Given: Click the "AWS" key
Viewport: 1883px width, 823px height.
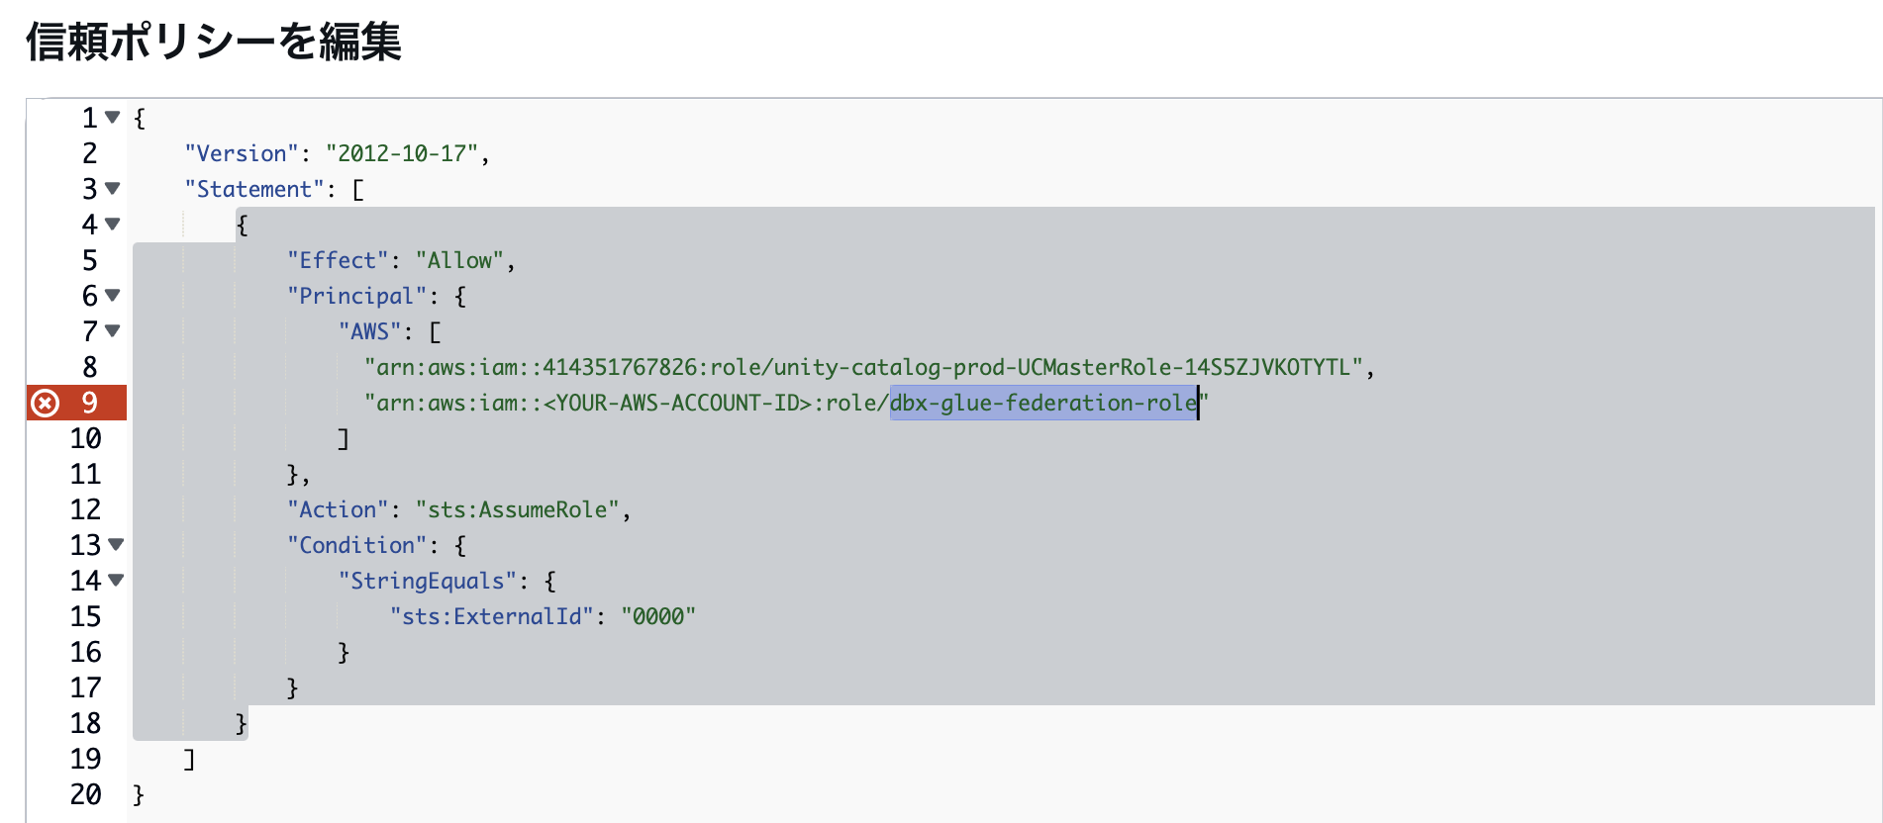Looking at the screenshot, I should point(370,331).
